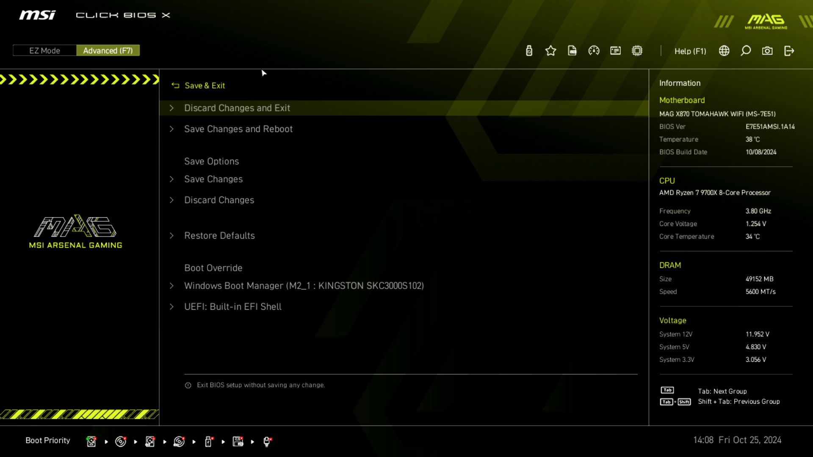Viewport: 813px width, 457px height.
Task: Switch to EZ Mode
Action: pyautogui.click(x=44, y=50)
